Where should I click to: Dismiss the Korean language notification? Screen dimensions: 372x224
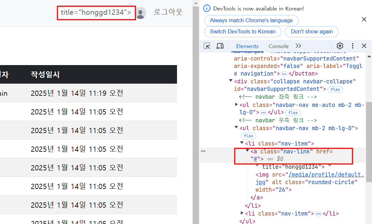pos(364,19)
